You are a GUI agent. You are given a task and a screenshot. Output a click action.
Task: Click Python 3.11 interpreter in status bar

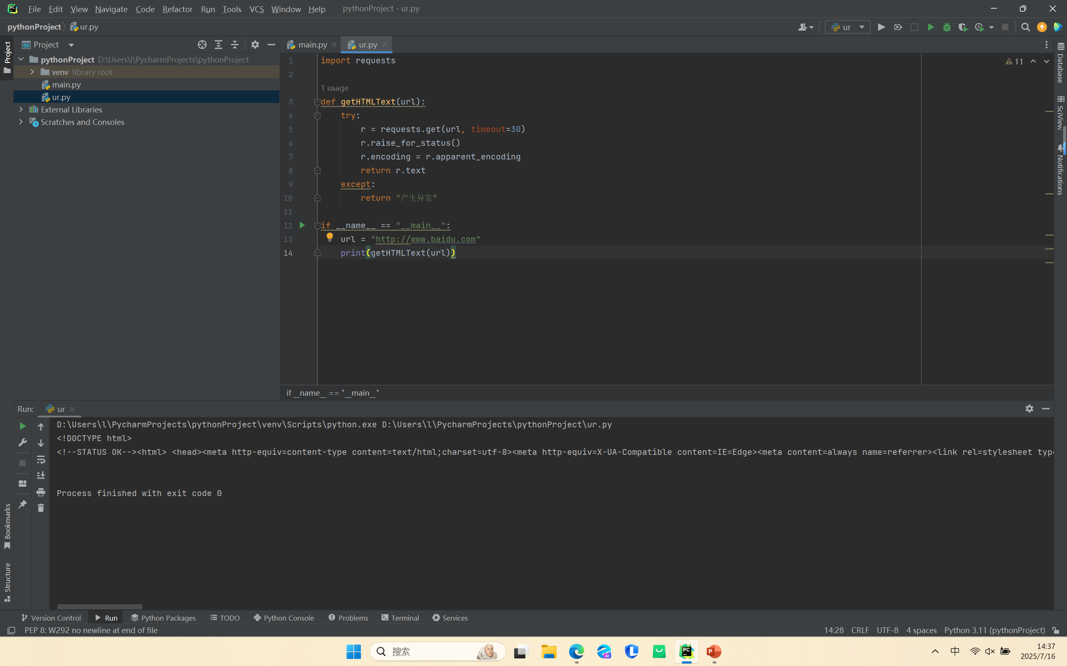[994, 630]
